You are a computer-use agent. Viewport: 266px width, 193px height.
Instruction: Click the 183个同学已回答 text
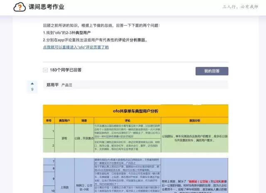coord(66,70)
